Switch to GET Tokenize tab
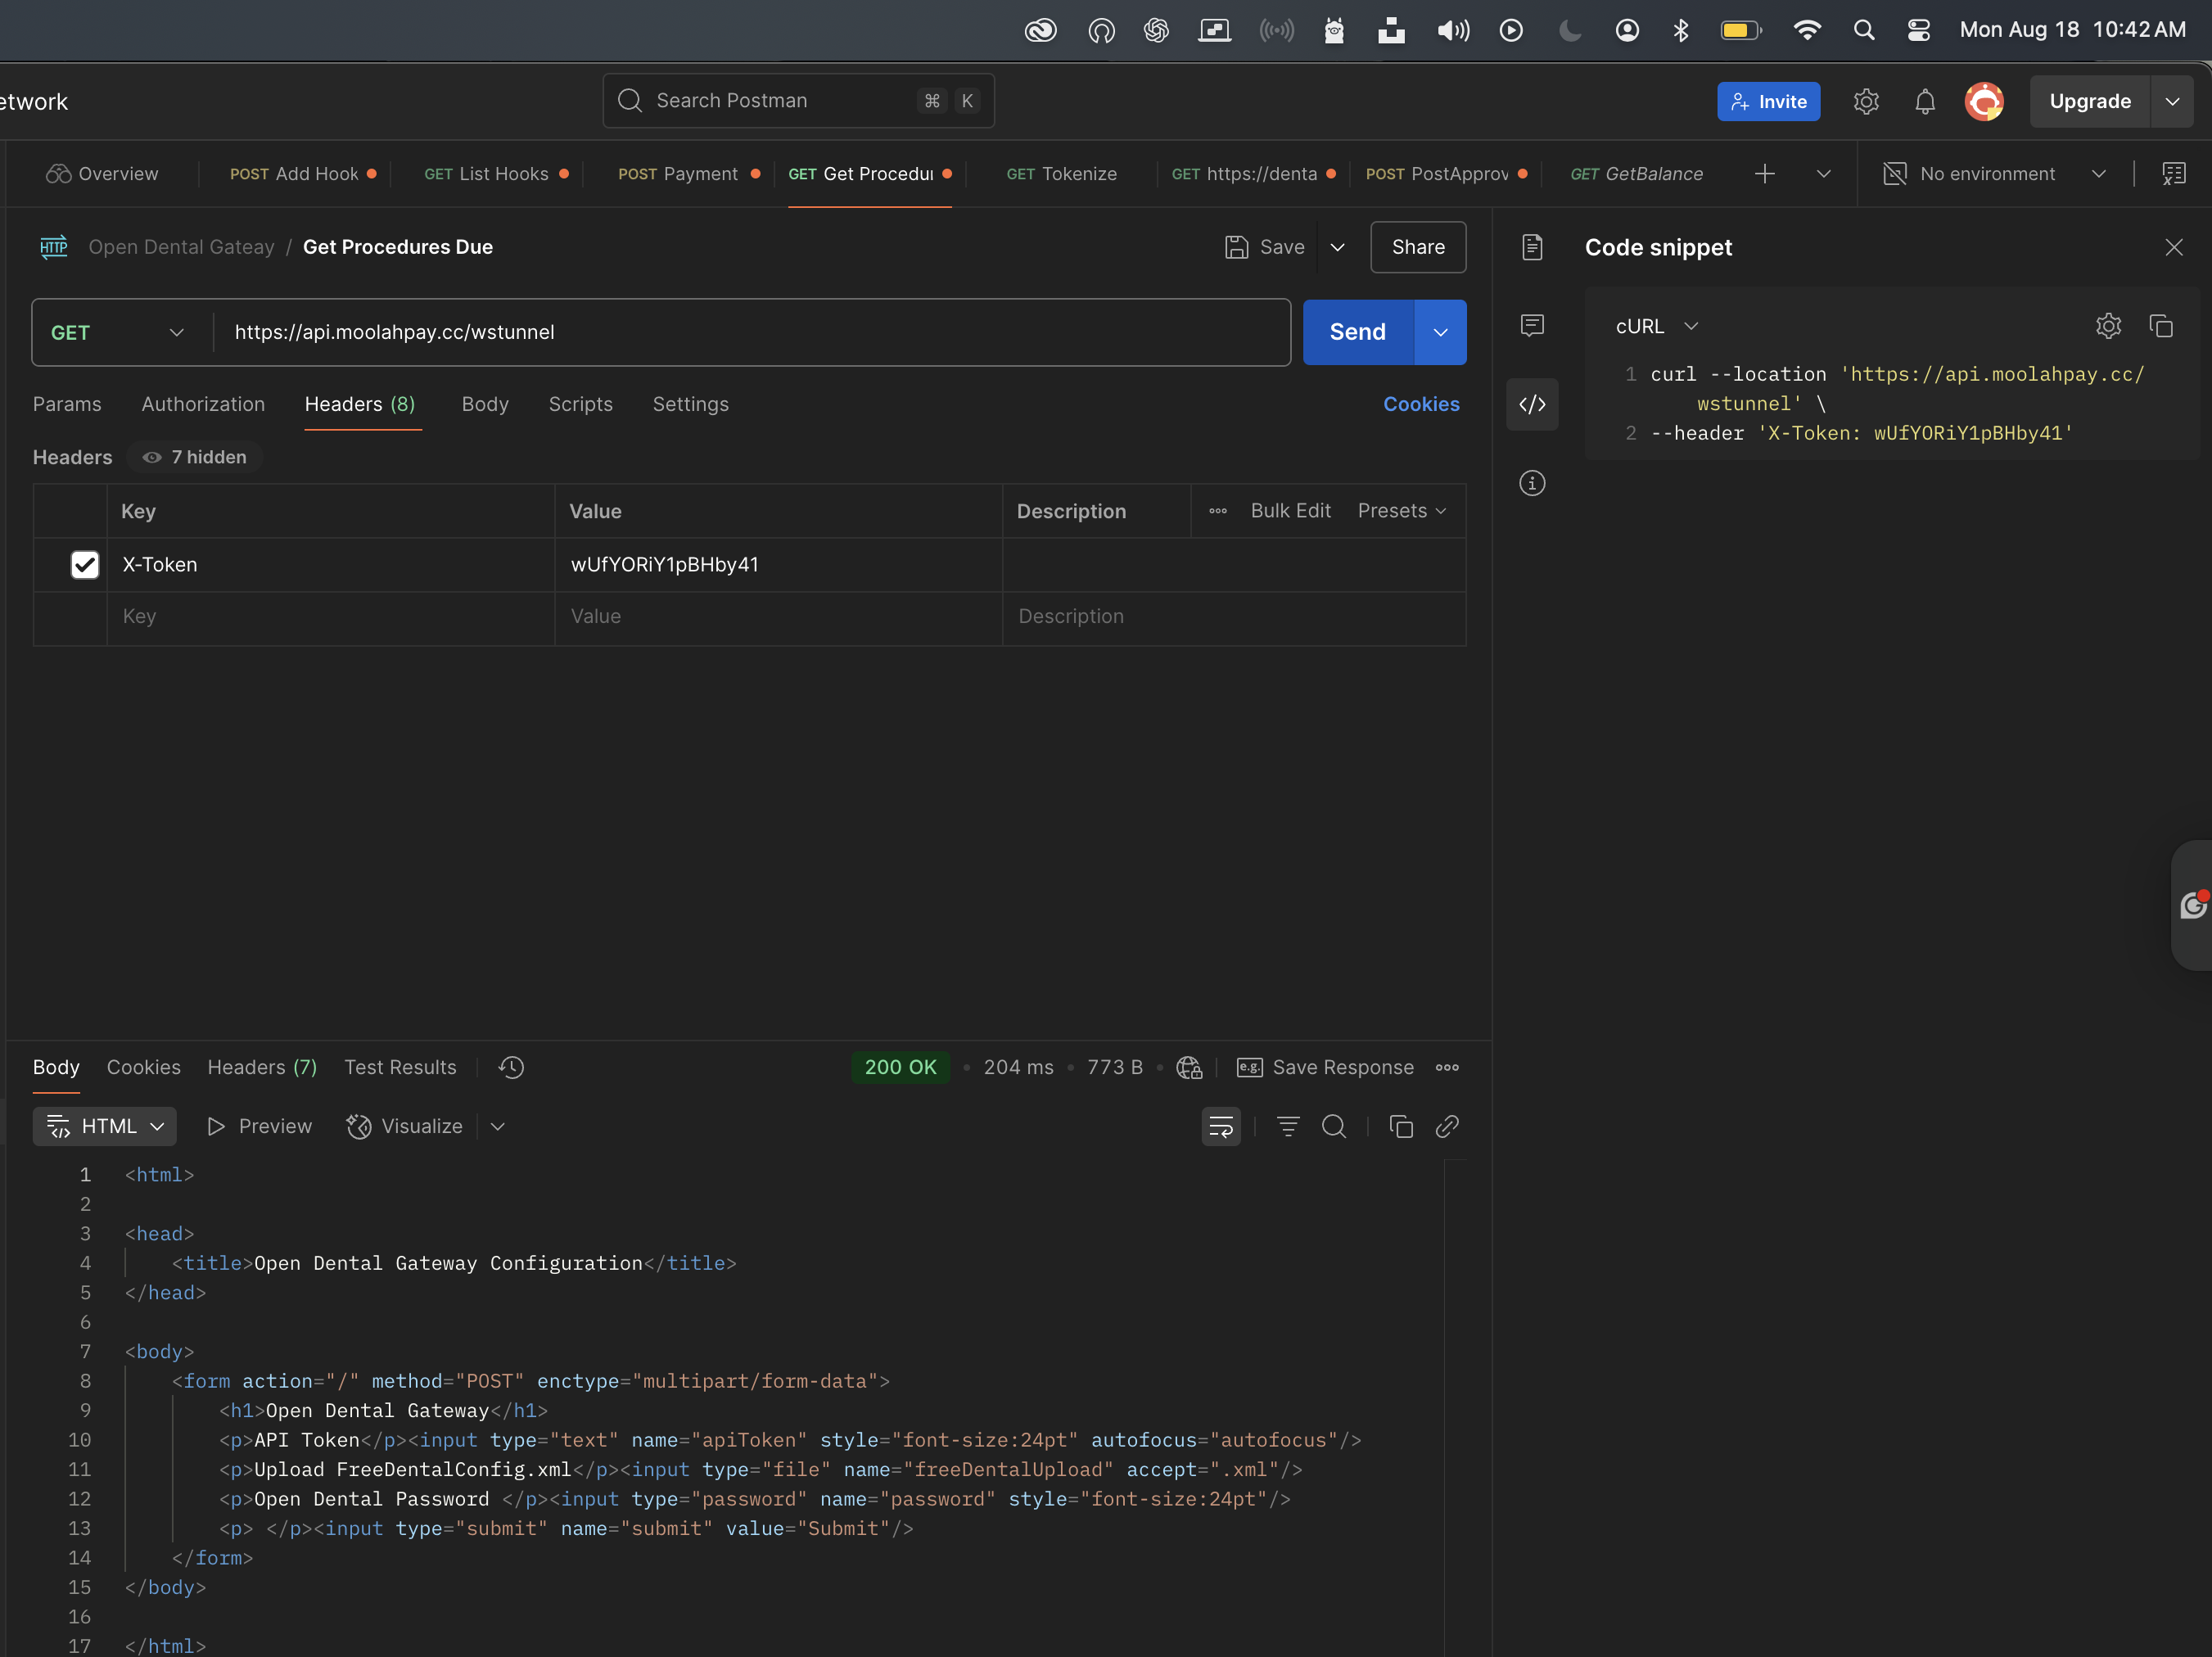This screenshot has height=1657, width=2212. pyautogui.click(x=1061, y=173)
